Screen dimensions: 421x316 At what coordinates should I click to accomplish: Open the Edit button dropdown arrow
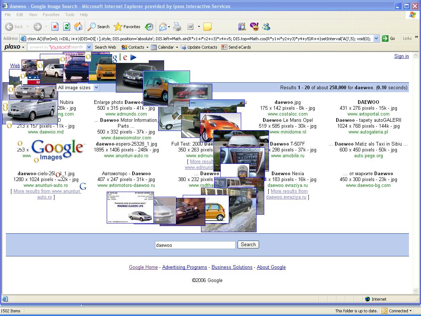pos(199,27)
